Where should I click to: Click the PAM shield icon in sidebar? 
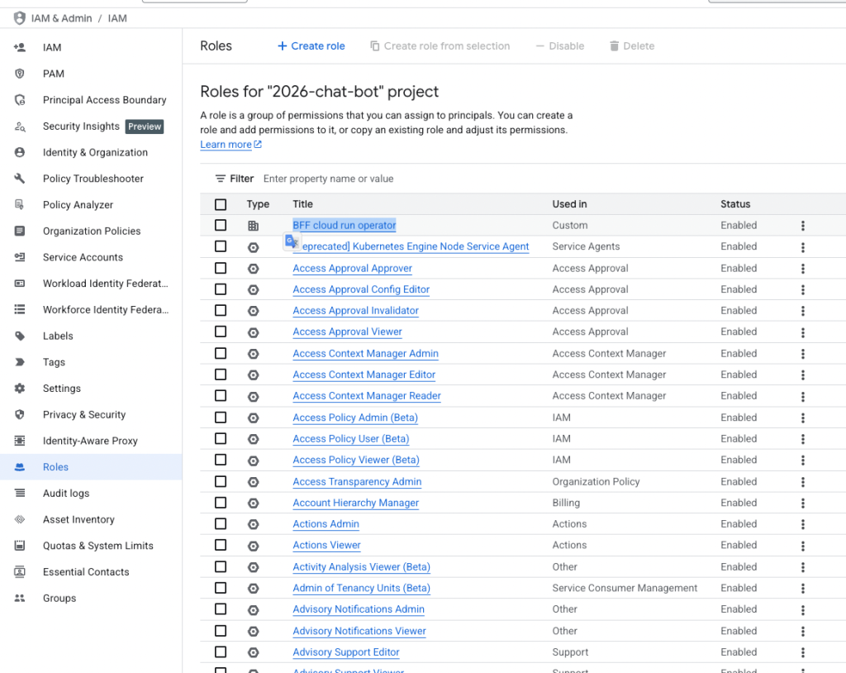[x=20, y=74]
